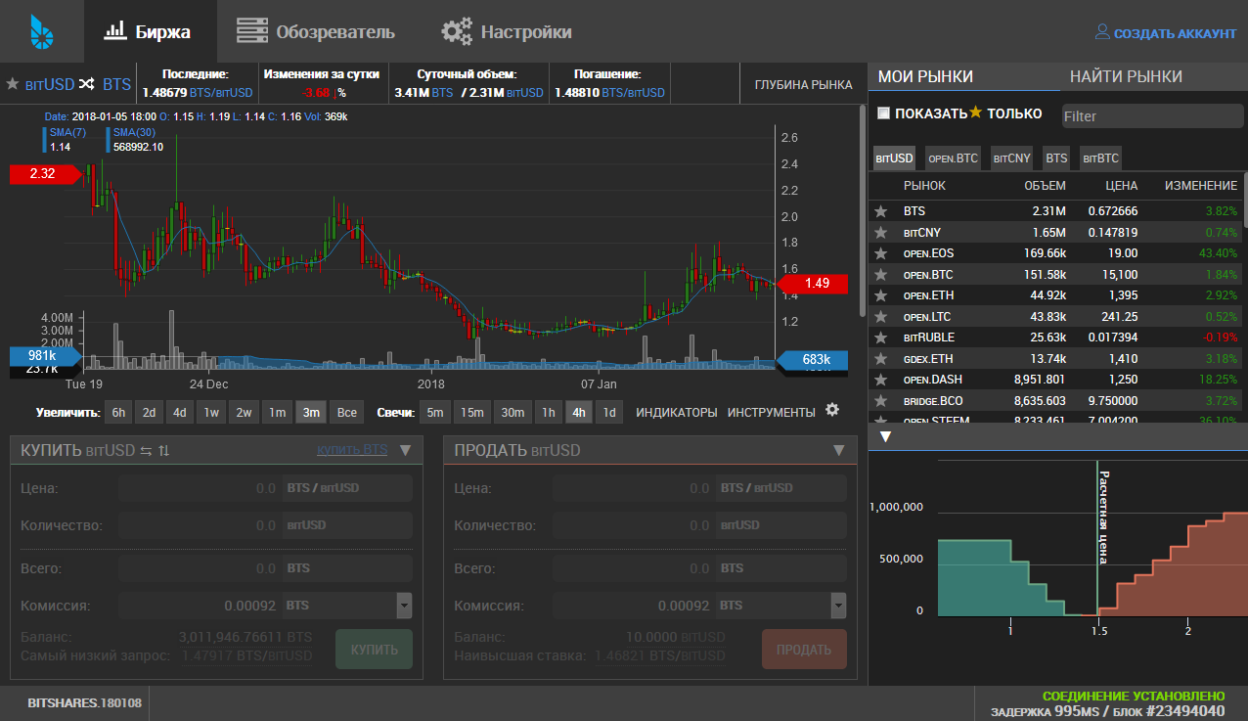Image resolution: width=1248 pixels, height=721 pixels.
Task: Toggle Показать только starred checkbox
Action: [x=884, y=113]
